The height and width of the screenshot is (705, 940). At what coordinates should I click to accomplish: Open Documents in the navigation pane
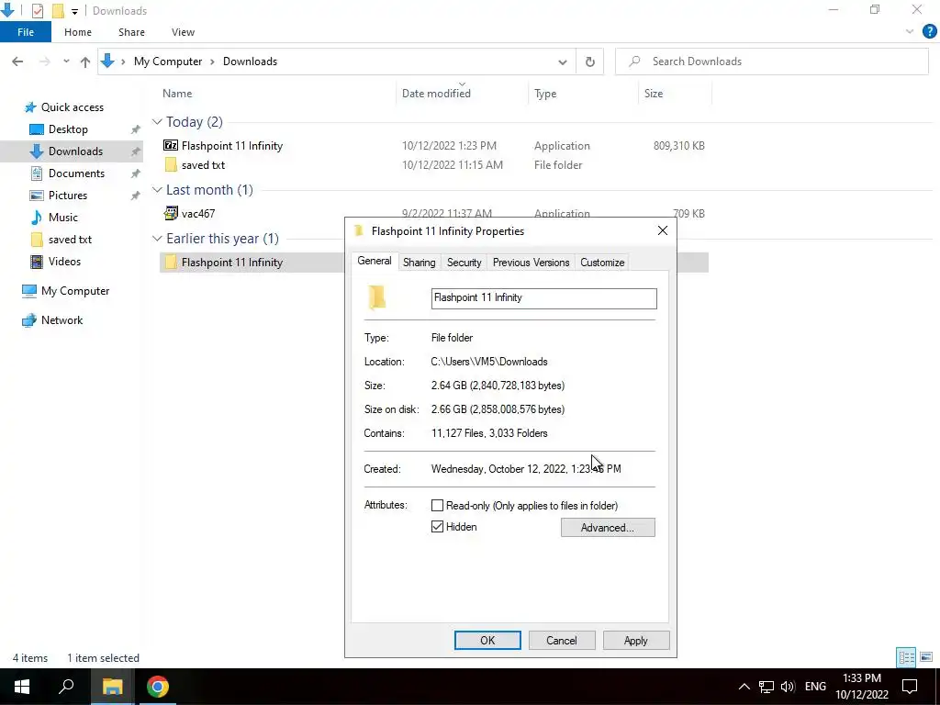tap(76, 173)
